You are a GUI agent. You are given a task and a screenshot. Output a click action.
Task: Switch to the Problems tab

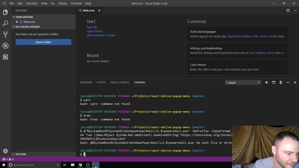(x=86, y=83)
